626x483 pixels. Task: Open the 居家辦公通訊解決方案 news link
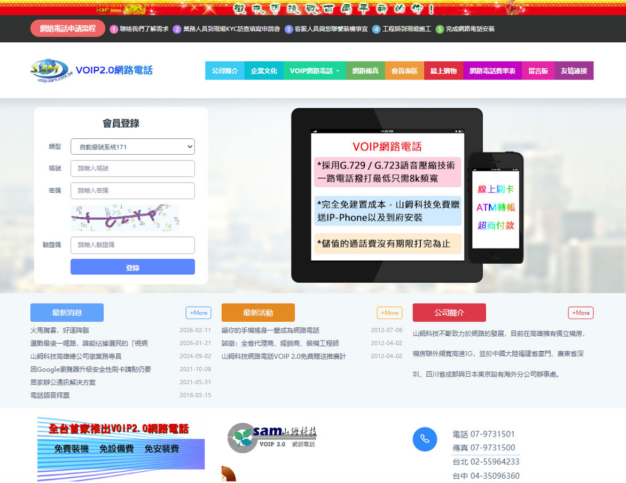tap(63, 382)
